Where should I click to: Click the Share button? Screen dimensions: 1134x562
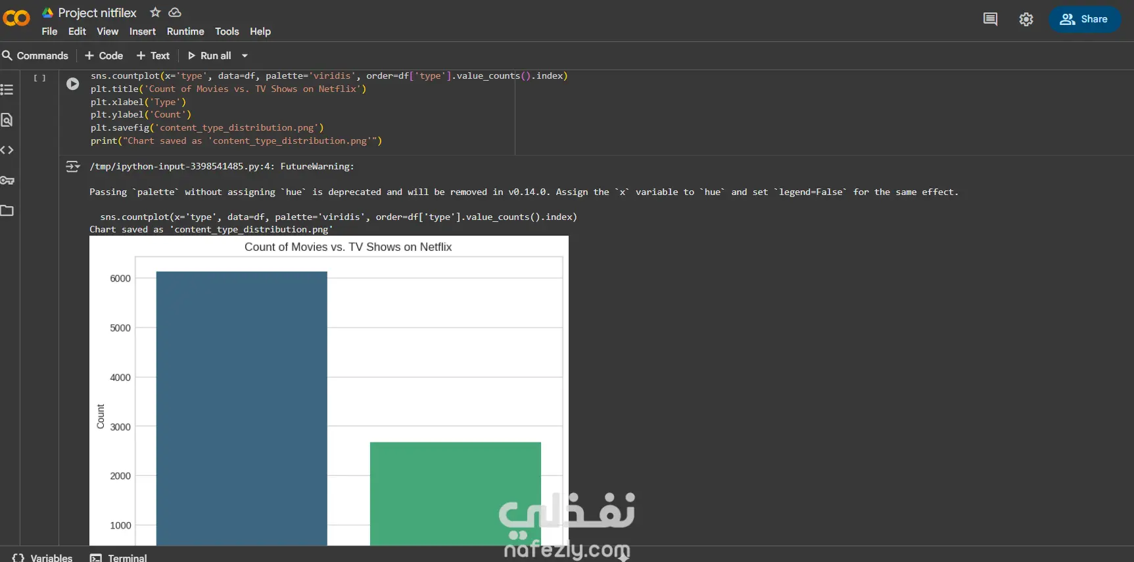[x=1085, y=19]
